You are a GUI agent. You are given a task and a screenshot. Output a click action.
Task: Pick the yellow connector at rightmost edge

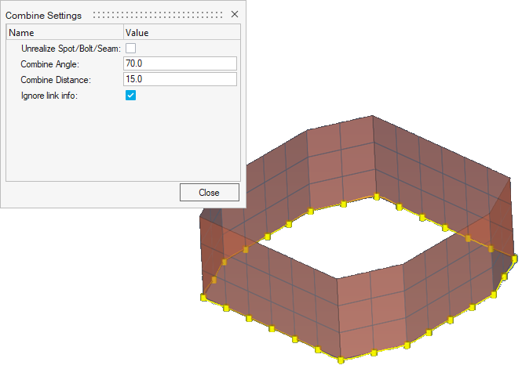pyautogui.click(x=515, y=258)
